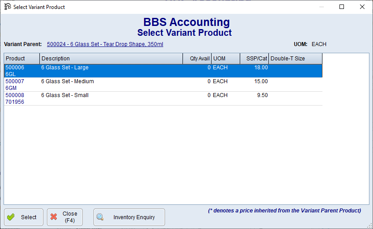373x229 pixels.
Task: Open the Inventory Enquiry button label
Action: [134, 217]
